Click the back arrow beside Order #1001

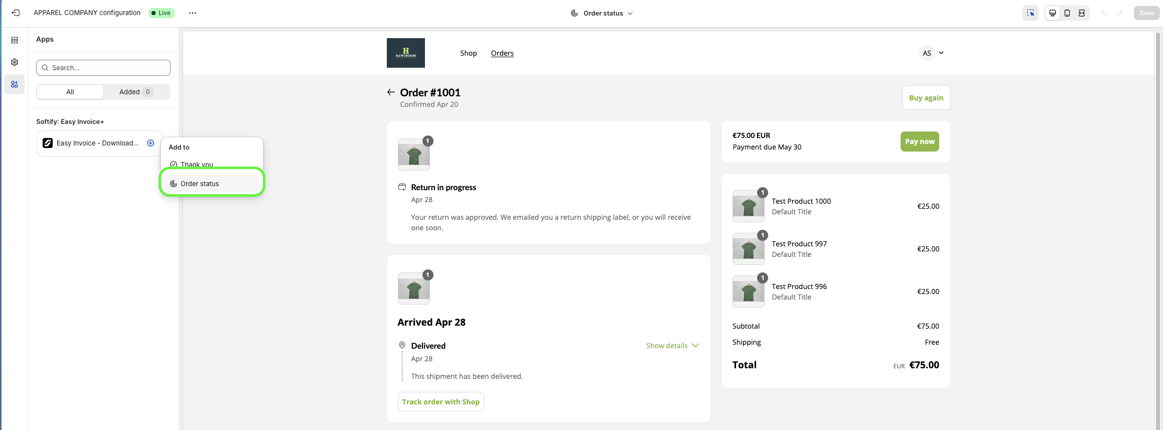(x=391, y=92)
